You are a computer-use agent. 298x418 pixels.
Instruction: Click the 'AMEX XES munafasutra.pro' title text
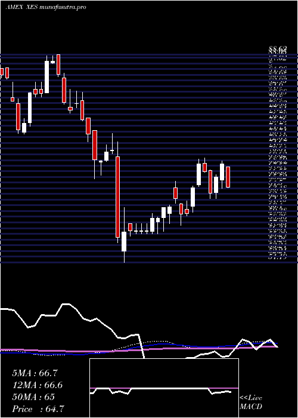point(46,7)
